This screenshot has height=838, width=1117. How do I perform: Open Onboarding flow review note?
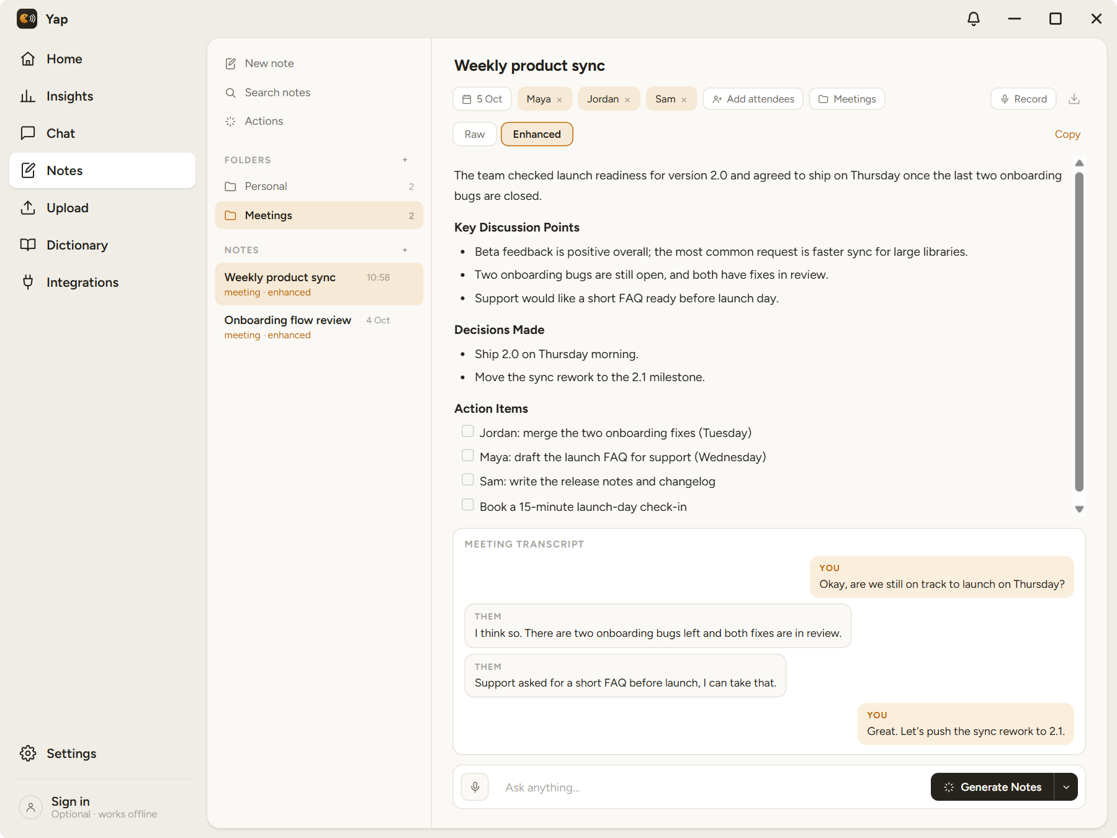(320, 327)
